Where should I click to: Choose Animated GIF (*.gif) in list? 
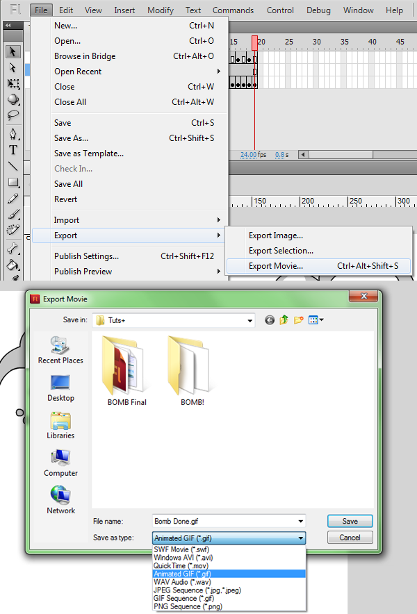pyautogui.click(x=229, y=574)
